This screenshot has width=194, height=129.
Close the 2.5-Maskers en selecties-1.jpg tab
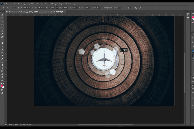click(64, 12)
